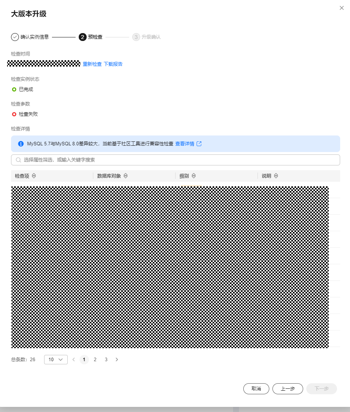Click 下载报告 link
The width and height of the screenshot is (350, 412).
click(113, 64)
